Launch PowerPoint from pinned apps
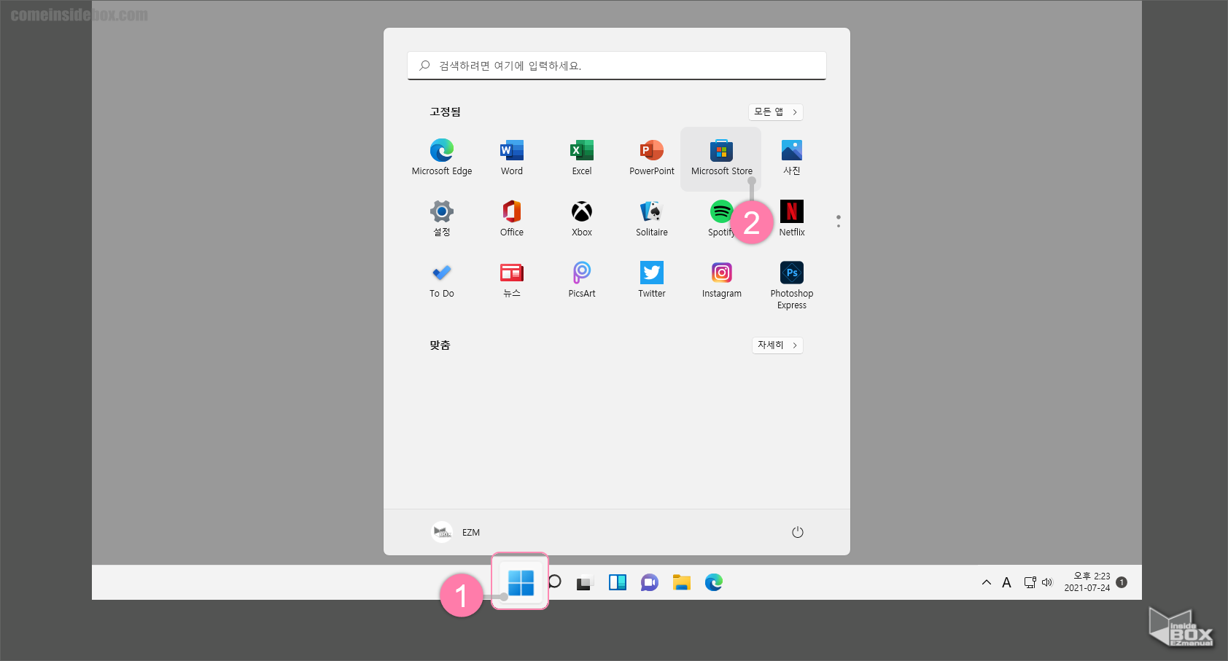This screenshot has width=1228, height=661. [x=652, y=157]
